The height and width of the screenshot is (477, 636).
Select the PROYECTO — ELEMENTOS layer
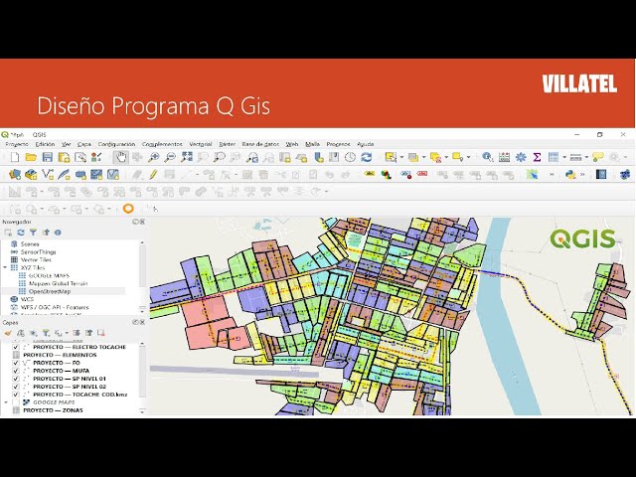pyautogui.click(x=60, y=355)
